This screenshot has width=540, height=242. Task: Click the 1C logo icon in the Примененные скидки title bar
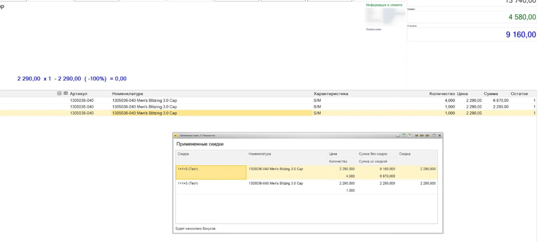point(176,135)
